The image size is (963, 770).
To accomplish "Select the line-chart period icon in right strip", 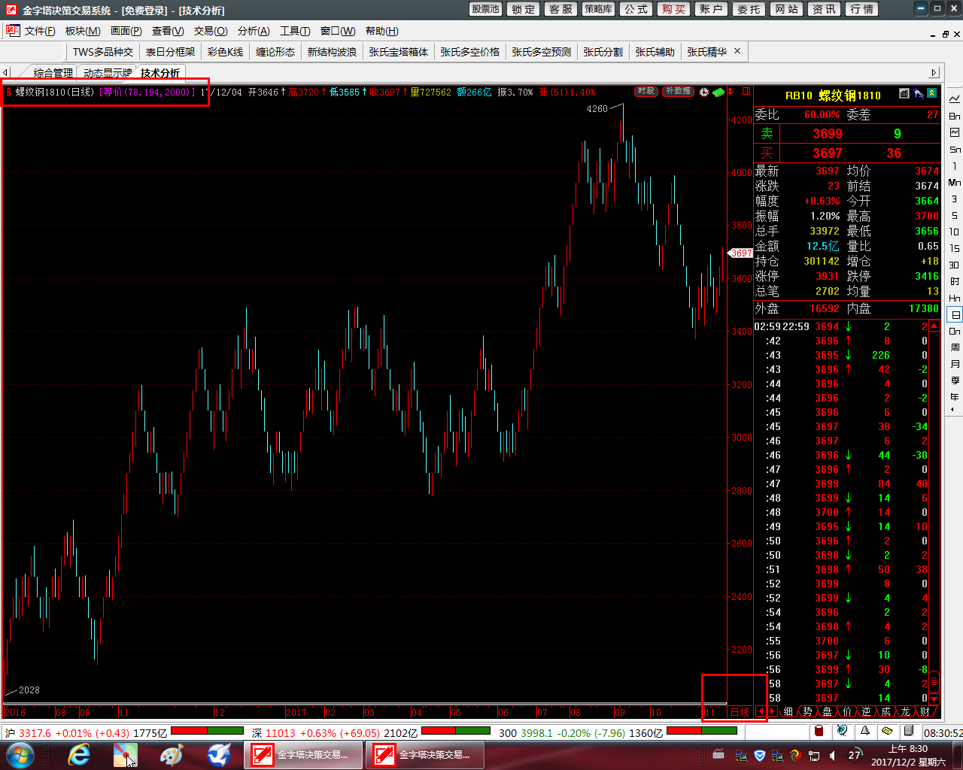I will (x=955, y=99).
